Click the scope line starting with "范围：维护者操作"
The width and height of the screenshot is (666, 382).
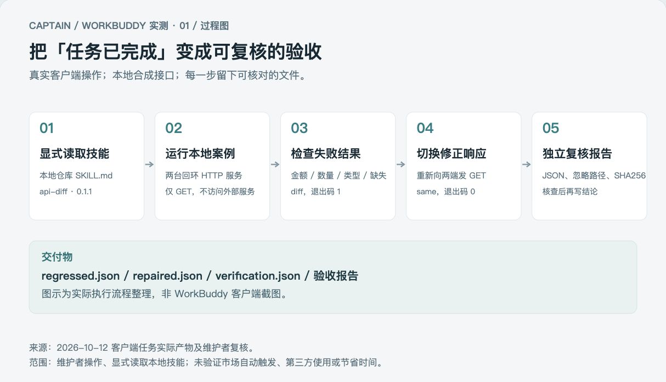coord(206,362)
